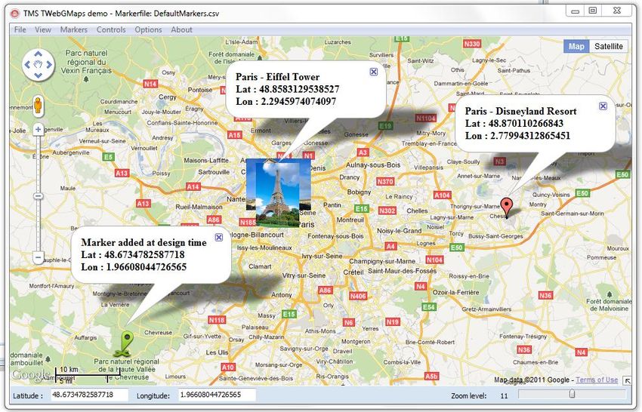
Task: Click 'Lat : 48.870110266843' text
Action: pos(514,124)
